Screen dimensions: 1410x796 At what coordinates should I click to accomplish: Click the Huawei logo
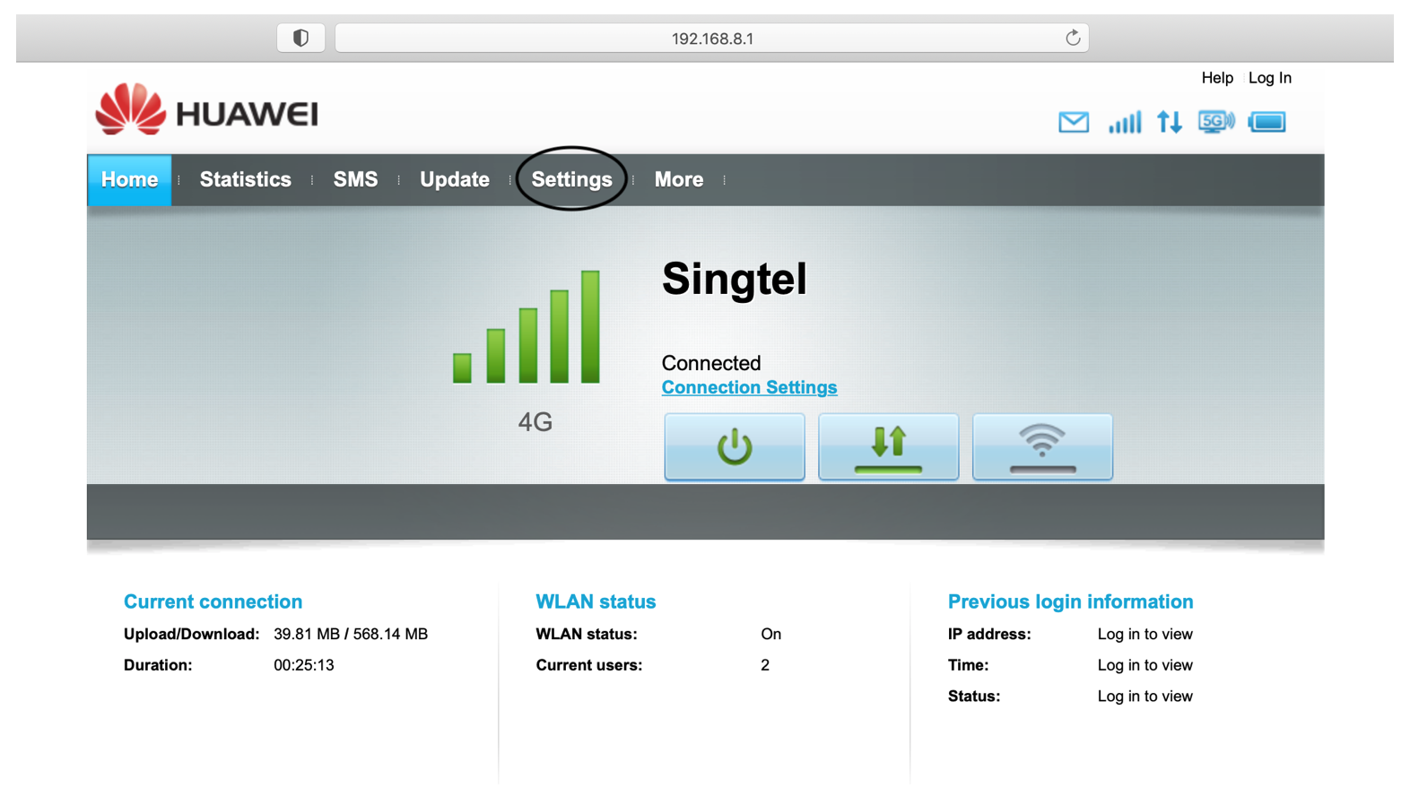click(x=206, y=109)
